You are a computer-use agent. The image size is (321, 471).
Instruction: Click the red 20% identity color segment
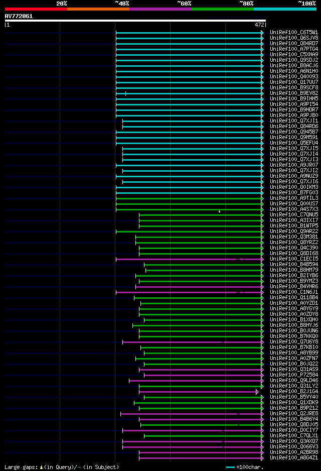(36, 9)
